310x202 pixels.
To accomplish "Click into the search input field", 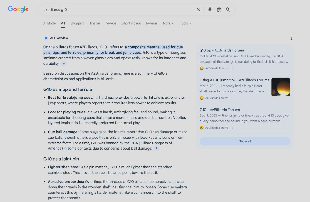I will (x=116, y=10).
